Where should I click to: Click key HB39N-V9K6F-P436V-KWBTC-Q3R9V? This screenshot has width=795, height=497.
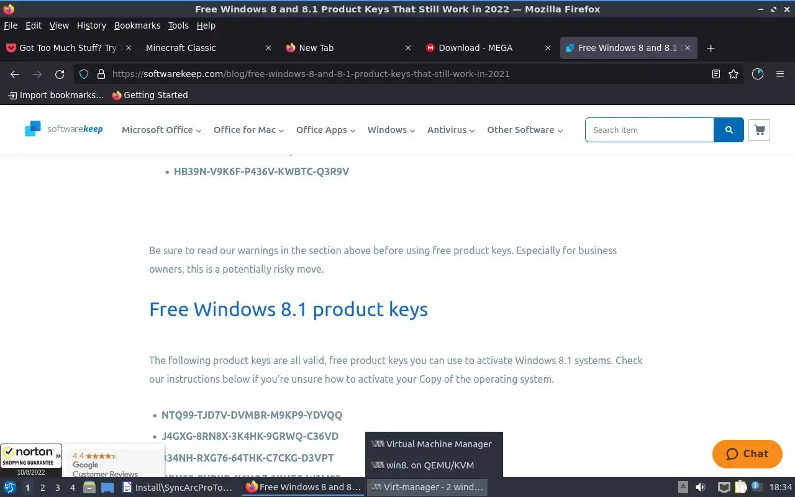261,171
